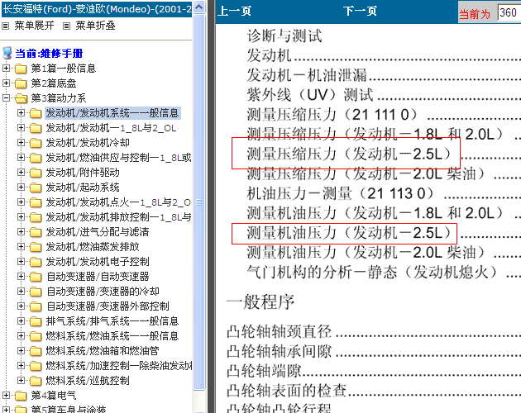Image resolution: width=521 pixels, height=413 pixels.
Task: Click 菜单折叠 to collapse all menus
Action: pyautogui.click(x=95, y=26)
